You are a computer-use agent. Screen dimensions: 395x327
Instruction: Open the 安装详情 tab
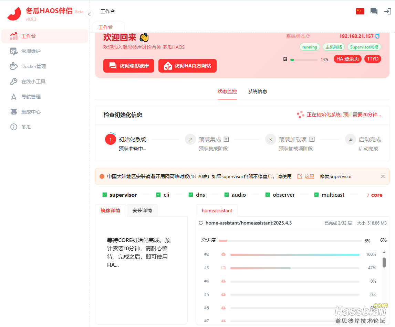tap(142, 210)
